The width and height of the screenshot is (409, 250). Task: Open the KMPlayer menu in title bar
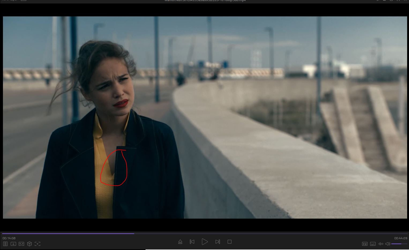pos(9,1)
